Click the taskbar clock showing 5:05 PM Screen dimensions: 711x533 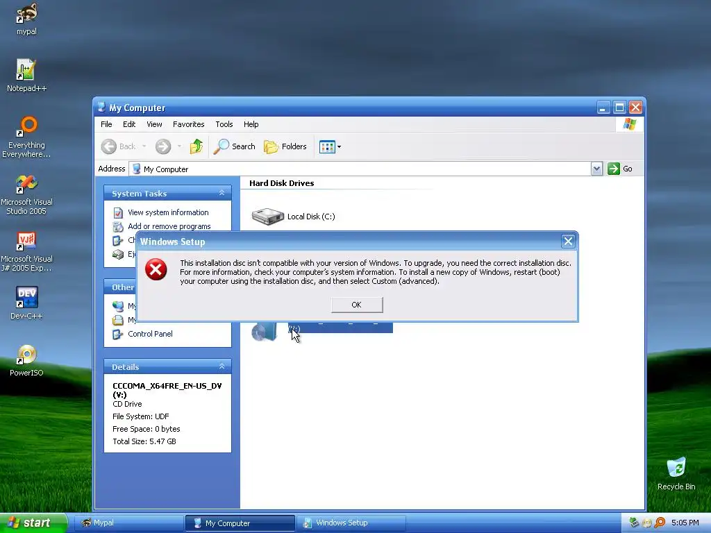point(685,523)
